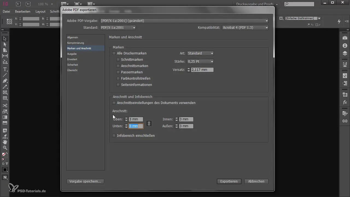Open the Datei menu
Image resolution: width=350 pixels, height=197 pixels.
coord(6,12)
